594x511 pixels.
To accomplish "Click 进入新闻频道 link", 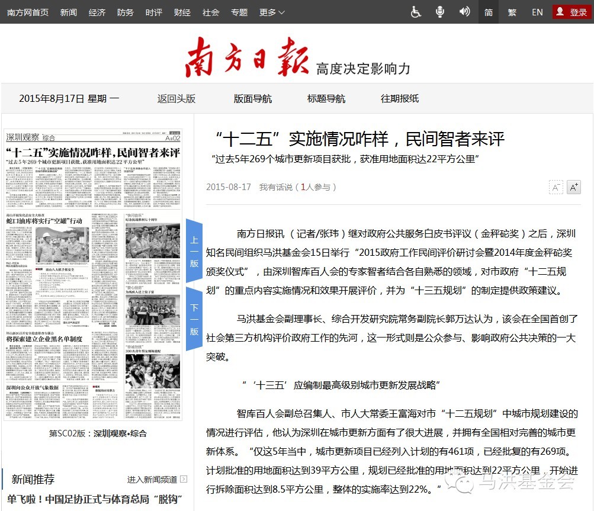I will click(x=152, y=480).
